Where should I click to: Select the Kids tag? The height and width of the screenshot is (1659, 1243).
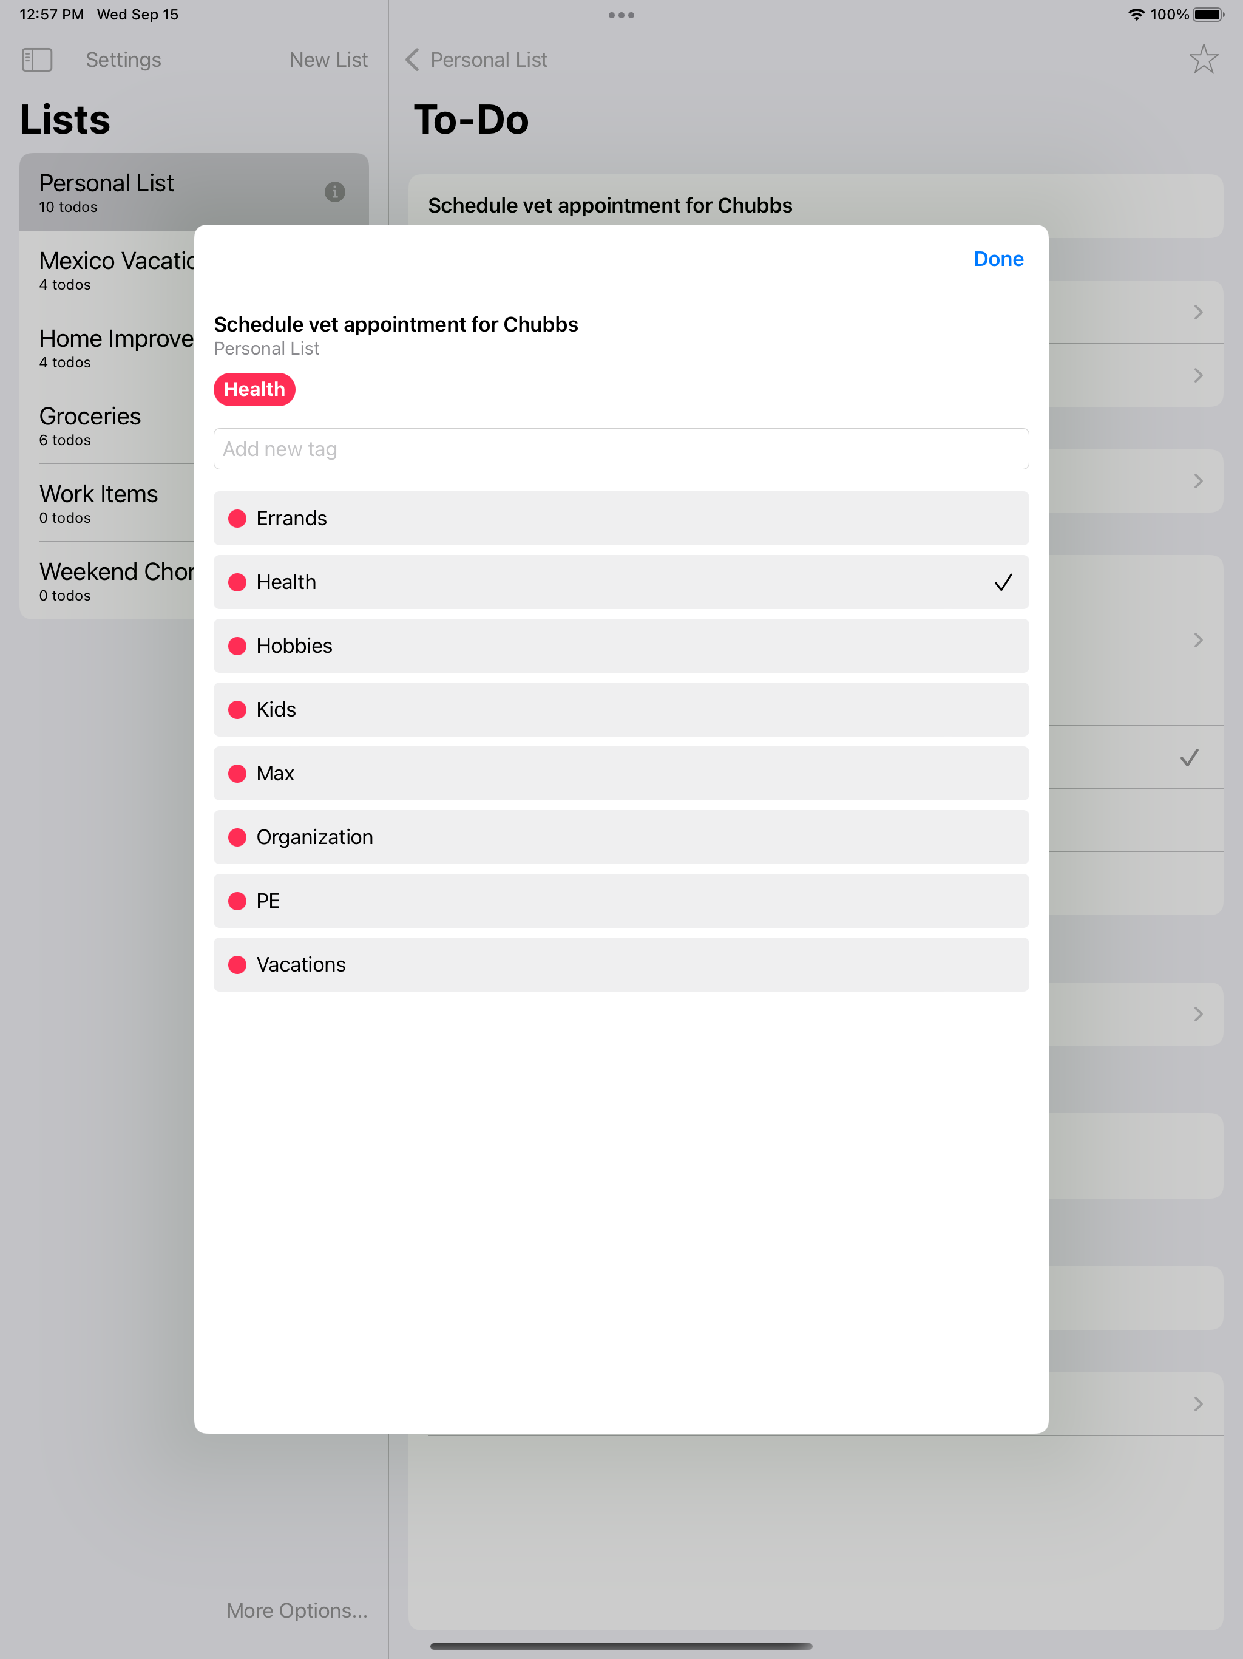[x=621, y=709]
